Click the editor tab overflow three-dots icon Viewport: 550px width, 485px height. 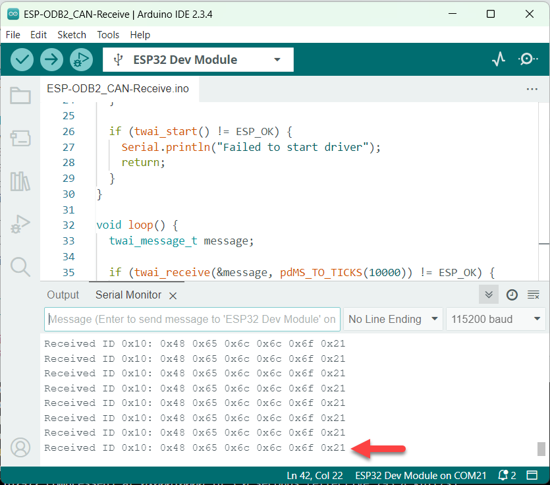pos(532,89)
